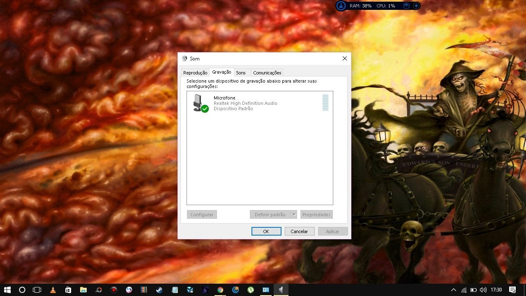
Task: Open microphone Propriedades
Action: point(316,215)
